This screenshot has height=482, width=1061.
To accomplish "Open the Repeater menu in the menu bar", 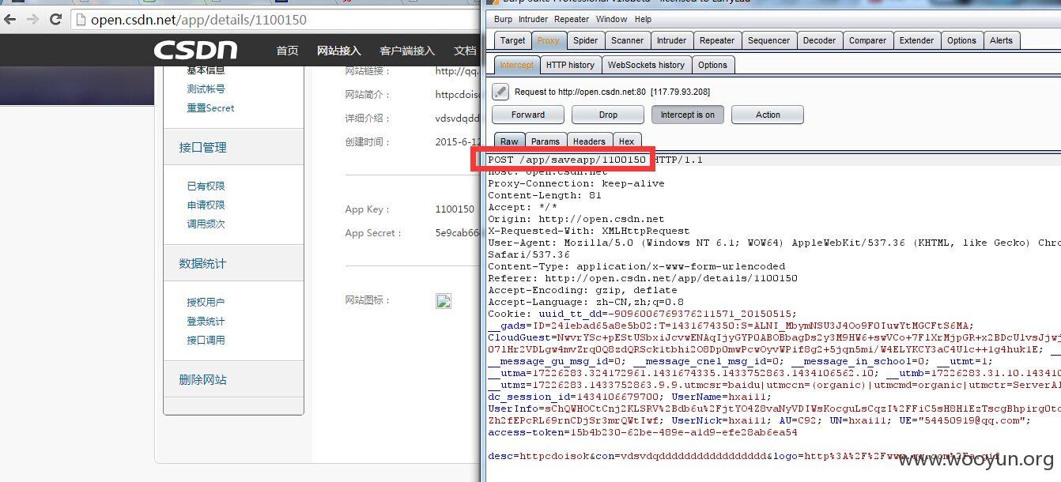I will tap(572, 19).
